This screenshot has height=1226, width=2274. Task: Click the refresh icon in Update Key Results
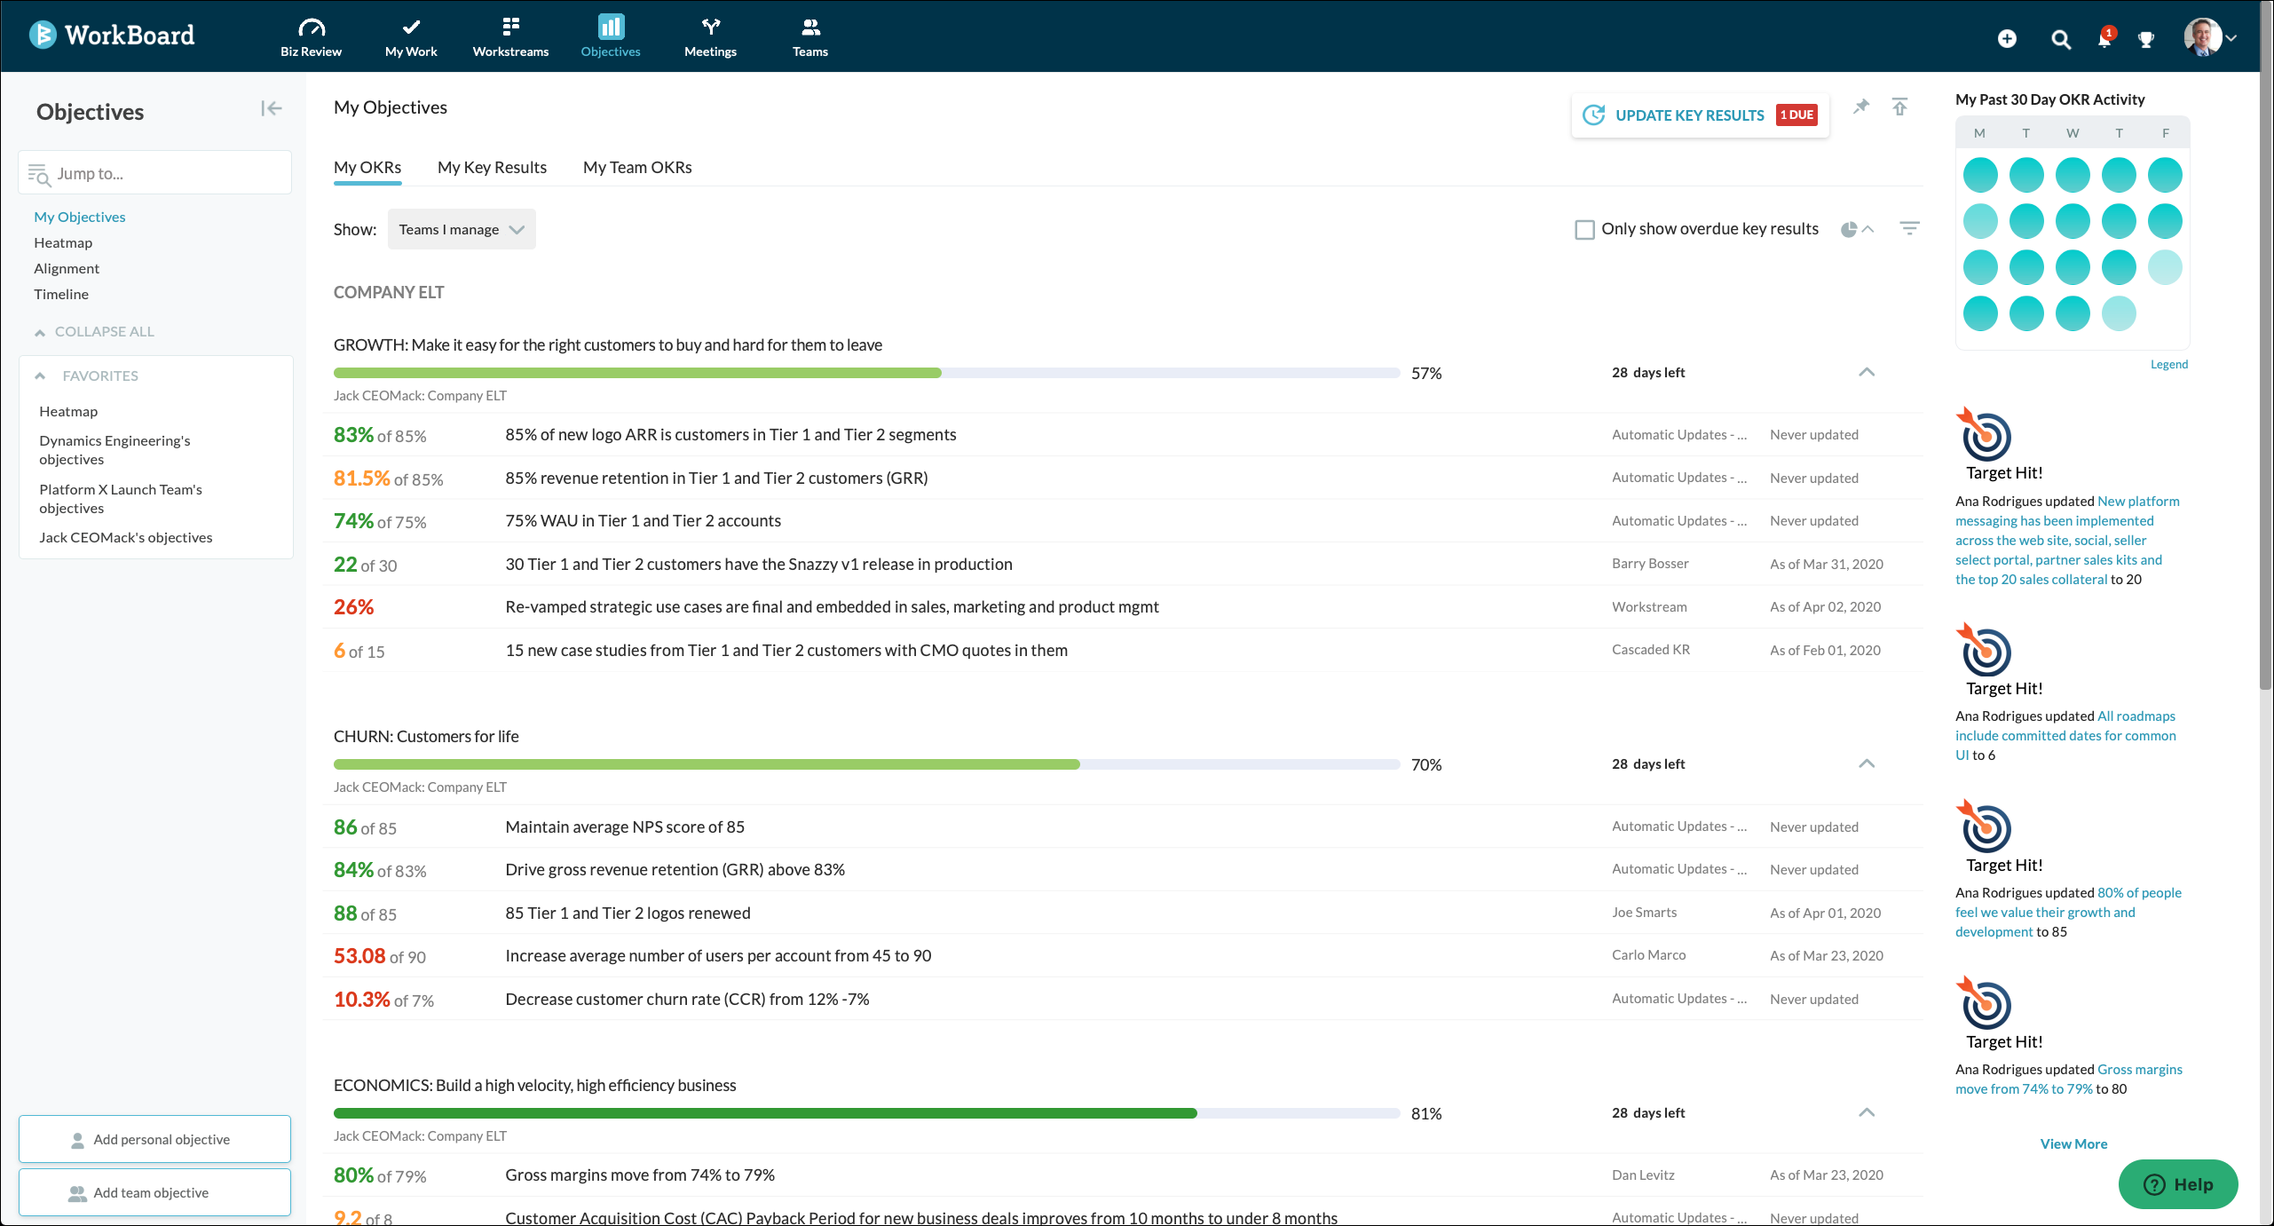(x=1593, y=115)
